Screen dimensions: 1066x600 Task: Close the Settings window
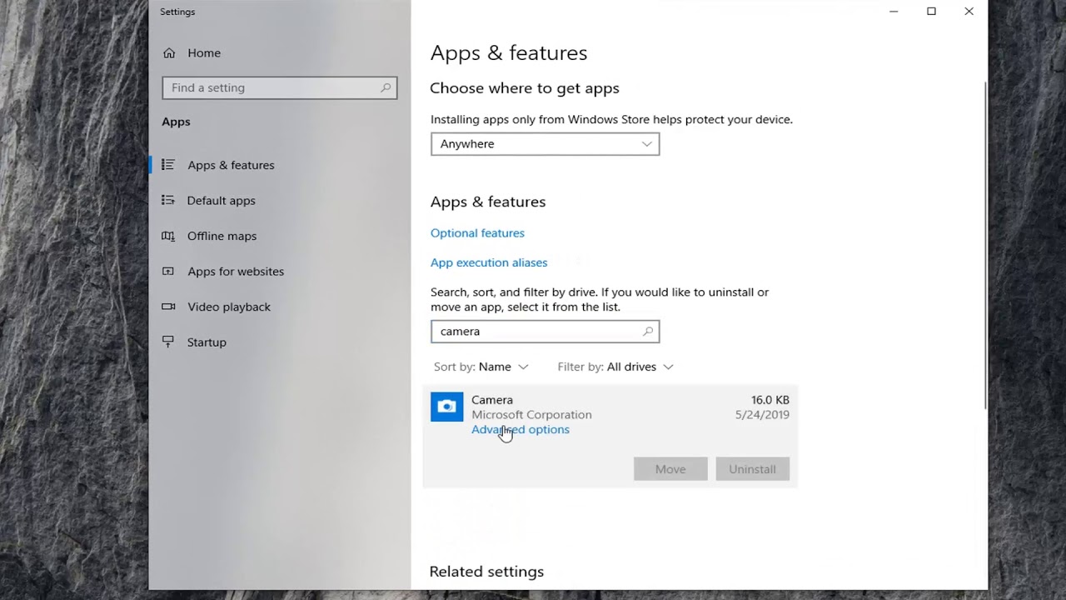(969, 12)
